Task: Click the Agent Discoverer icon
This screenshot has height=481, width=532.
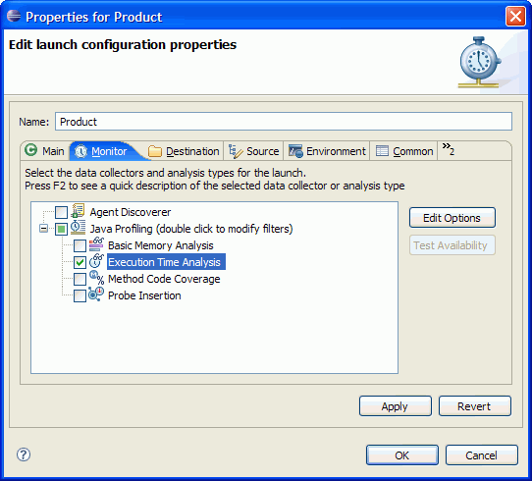Action: coord(79,211)
